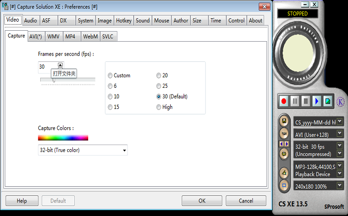The width and height of the screenshot is (348, 216).
Task: Click the frames per second slider
Action: (x=67, y=81)
